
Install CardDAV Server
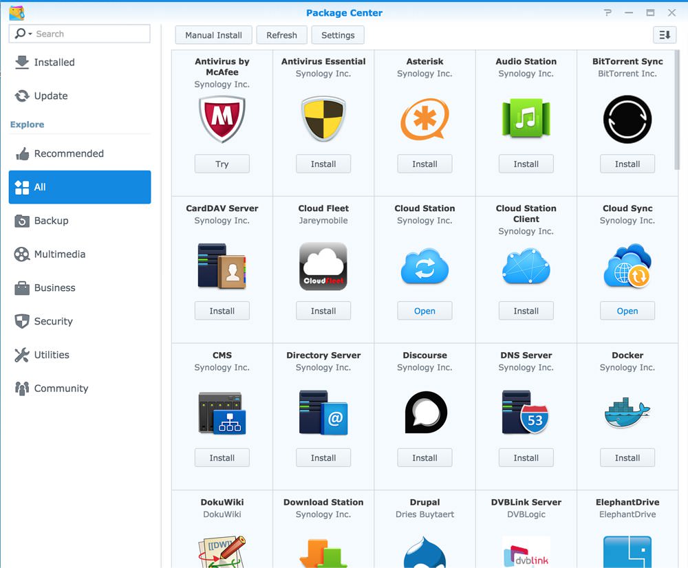[222, 311]
